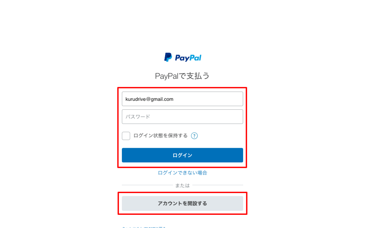The width and height of the screenshot is (365, 228).
Task: Show help for ログイン状態を保持する option
Action: coord(194,136)
